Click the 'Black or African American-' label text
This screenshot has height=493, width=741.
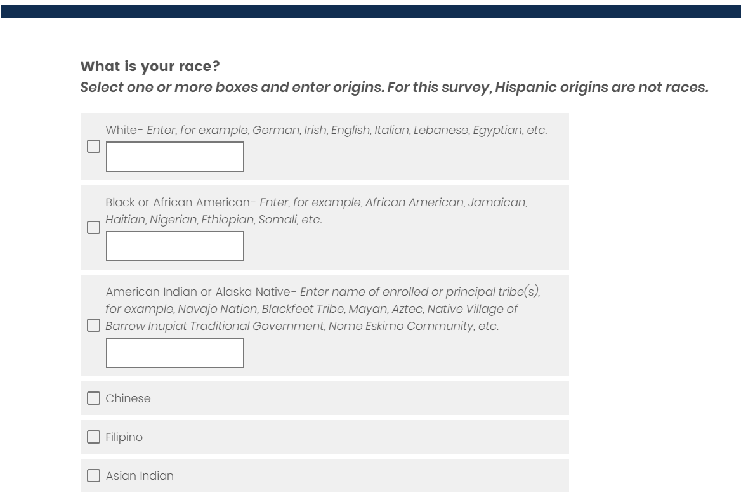tap(181, 202)
